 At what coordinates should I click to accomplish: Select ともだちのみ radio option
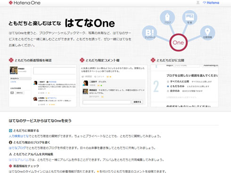(x=168, y=86)
